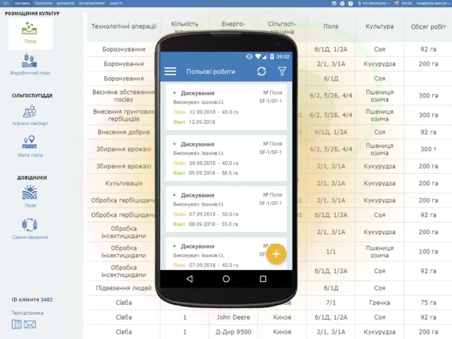The width and height of the screenshot is (452, 339).
Task: Click the tech support phone book icon
Action: 17,324
